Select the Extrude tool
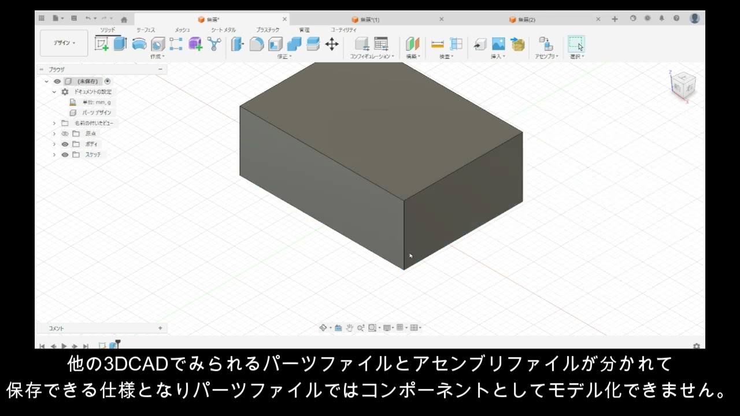Screen dimensions: 740x416 click(x=120, y=44)
